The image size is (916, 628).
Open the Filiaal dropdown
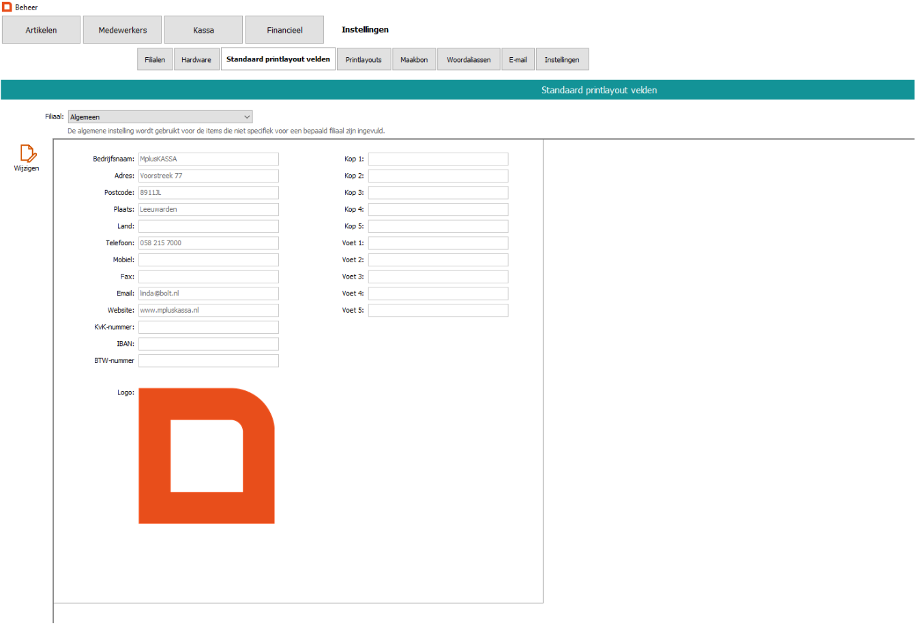(160, 117)
